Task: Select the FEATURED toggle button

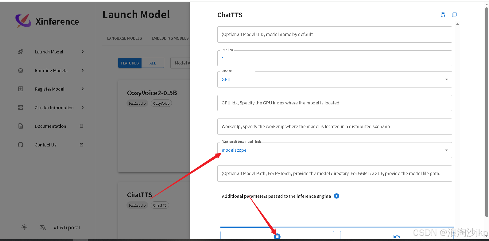Action: (130, 63)
